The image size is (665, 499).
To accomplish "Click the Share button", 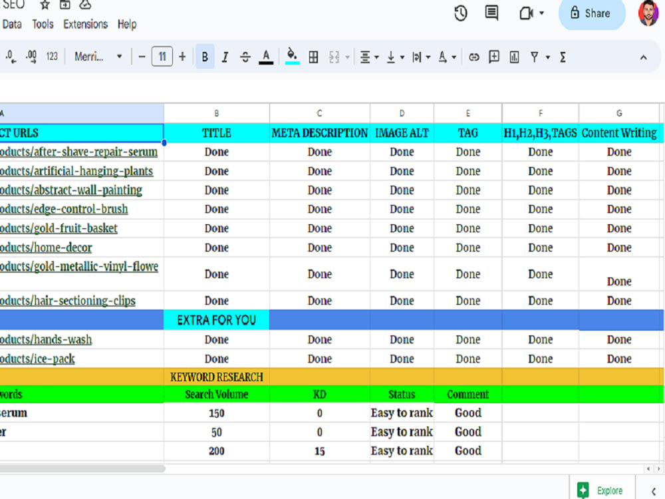I will coord(592,13).
